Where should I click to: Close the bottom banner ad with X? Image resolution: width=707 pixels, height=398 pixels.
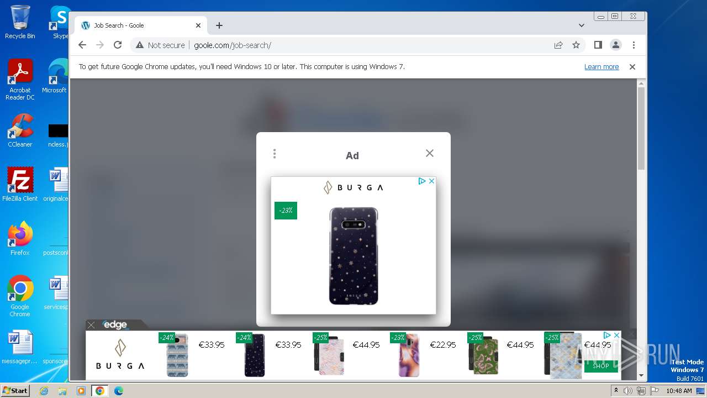click(616, 335)
